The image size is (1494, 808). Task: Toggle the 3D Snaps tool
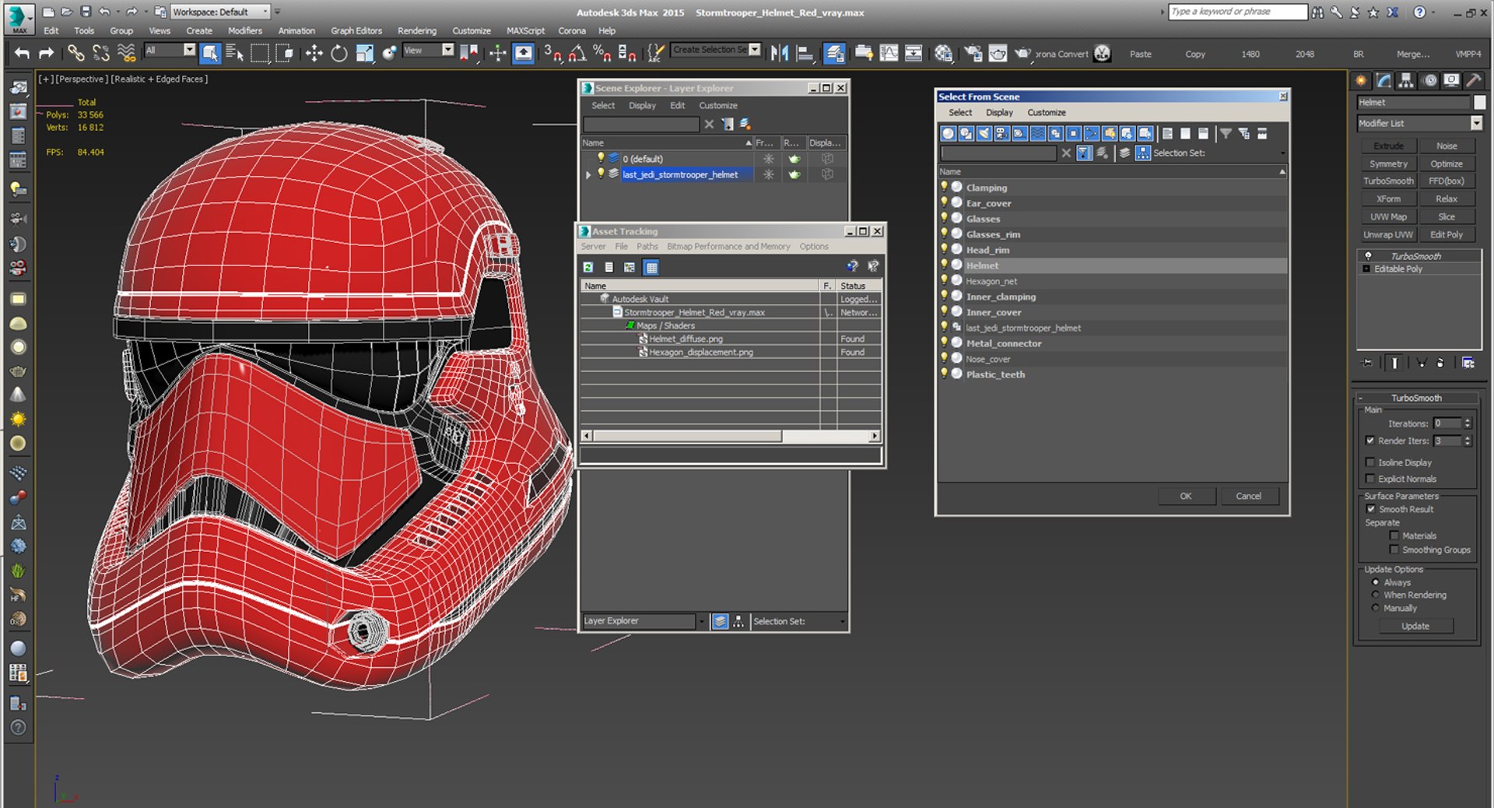[x=552, y=53]
